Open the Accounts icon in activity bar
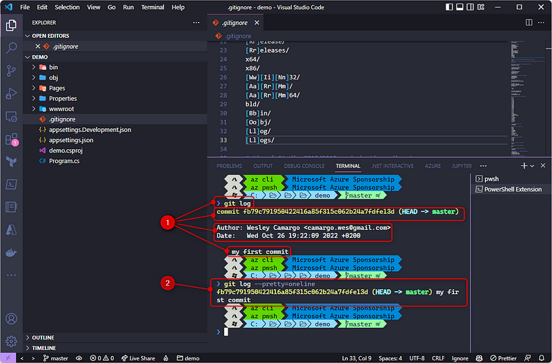 coord(11,319)
